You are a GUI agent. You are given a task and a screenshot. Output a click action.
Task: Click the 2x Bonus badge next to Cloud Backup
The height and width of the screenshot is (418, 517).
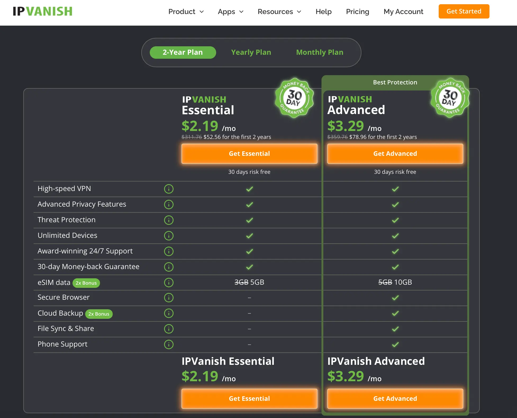coord(99,314)
